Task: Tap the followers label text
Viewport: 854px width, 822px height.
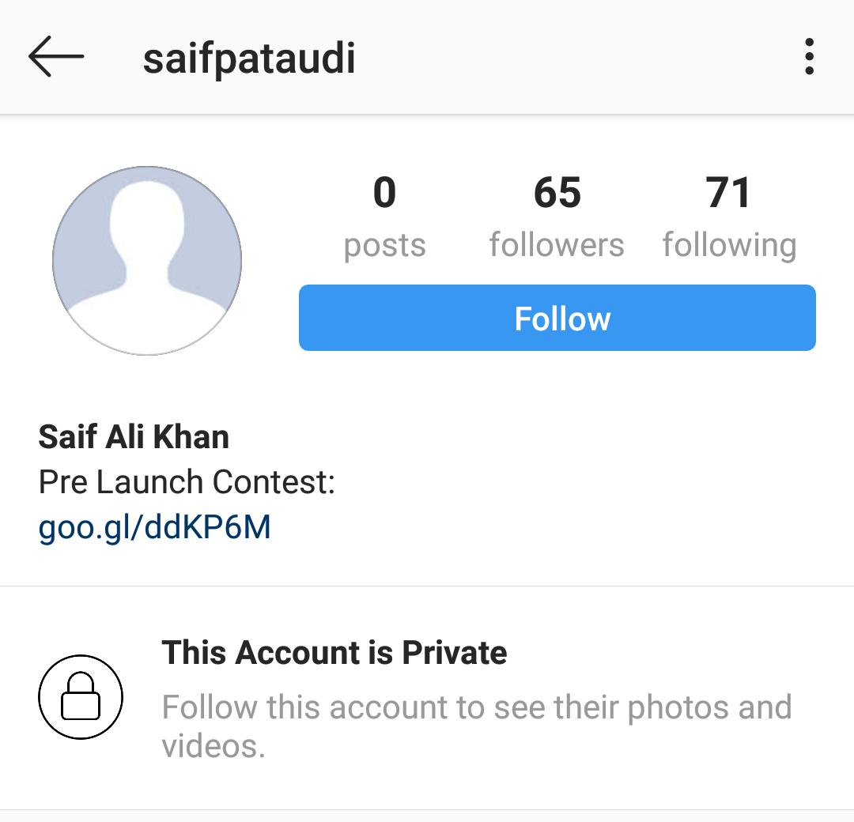Action: (x=557, y=245)
